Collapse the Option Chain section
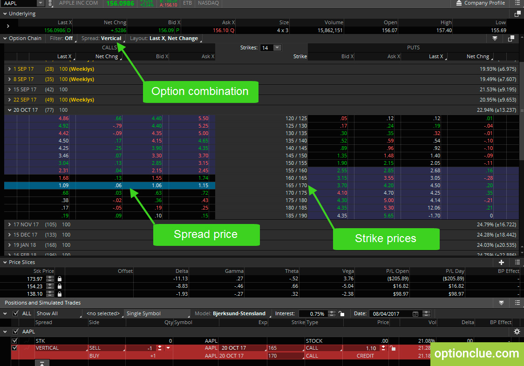 5,38
